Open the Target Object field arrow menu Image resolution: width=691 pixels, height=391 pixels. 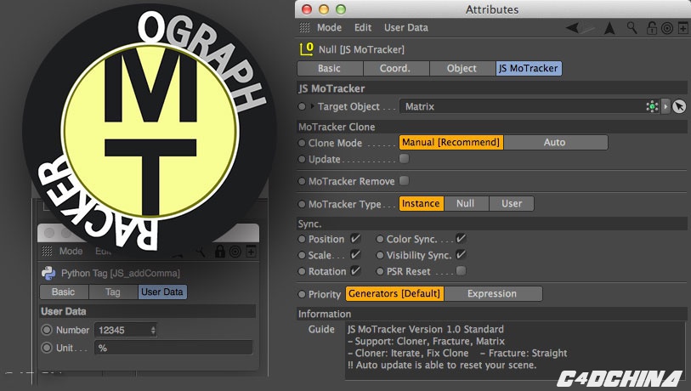[666, 106]
